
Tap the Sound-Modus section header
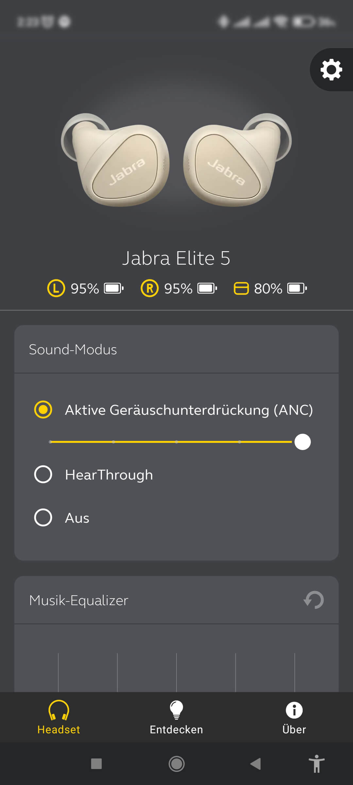[x=73, y=349]
